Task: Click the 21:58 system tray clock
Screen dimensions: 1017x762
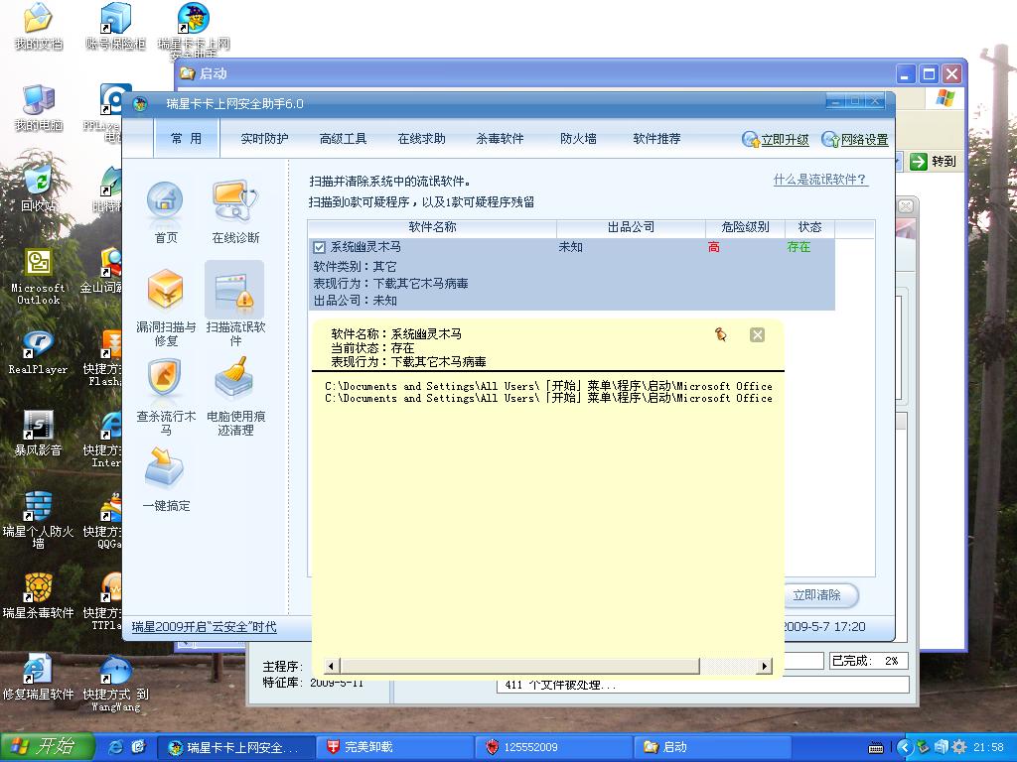Action: coord(988,747)
